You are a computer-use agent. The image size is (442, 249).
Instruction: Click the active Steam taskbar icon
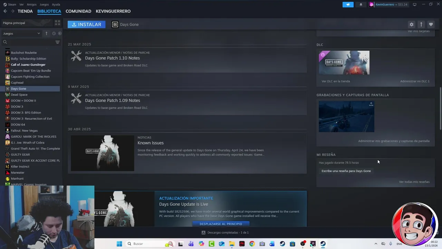pos(323,244)
